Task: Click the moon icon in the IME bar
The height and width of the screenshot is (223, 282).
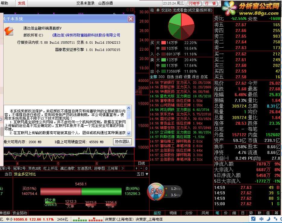Action: coord(268,219)
